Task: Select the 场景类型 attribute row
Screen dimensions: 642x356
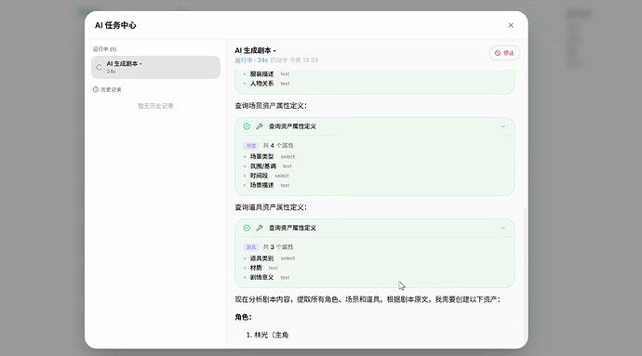Action: [x=269, y=156]
